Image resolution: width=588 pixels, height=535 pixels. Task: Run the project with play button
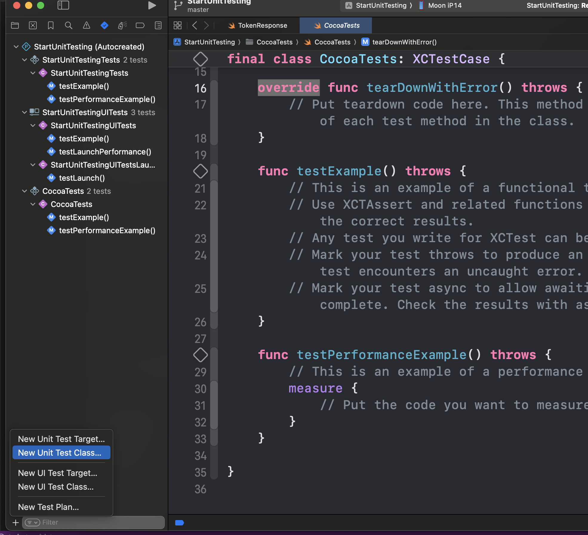[152, 5]
